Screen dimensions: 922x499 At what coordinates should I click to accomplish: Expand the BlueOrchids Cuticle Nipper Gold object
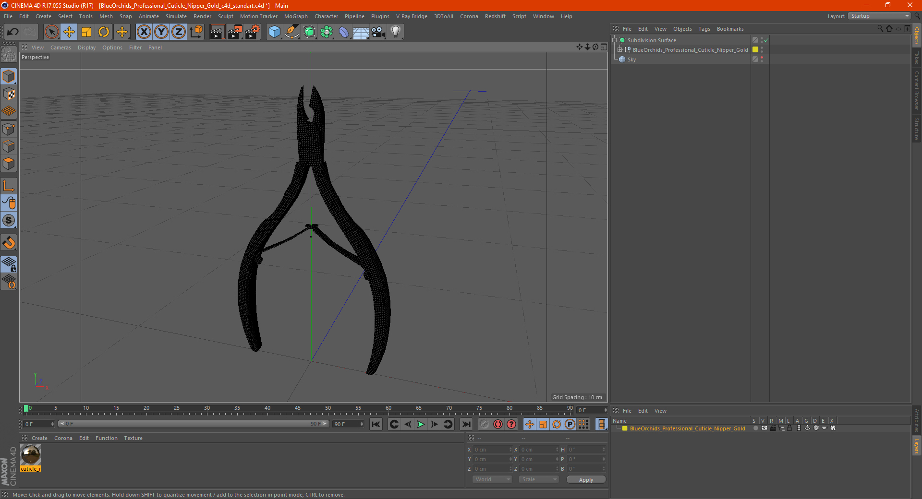pos(620,49)
